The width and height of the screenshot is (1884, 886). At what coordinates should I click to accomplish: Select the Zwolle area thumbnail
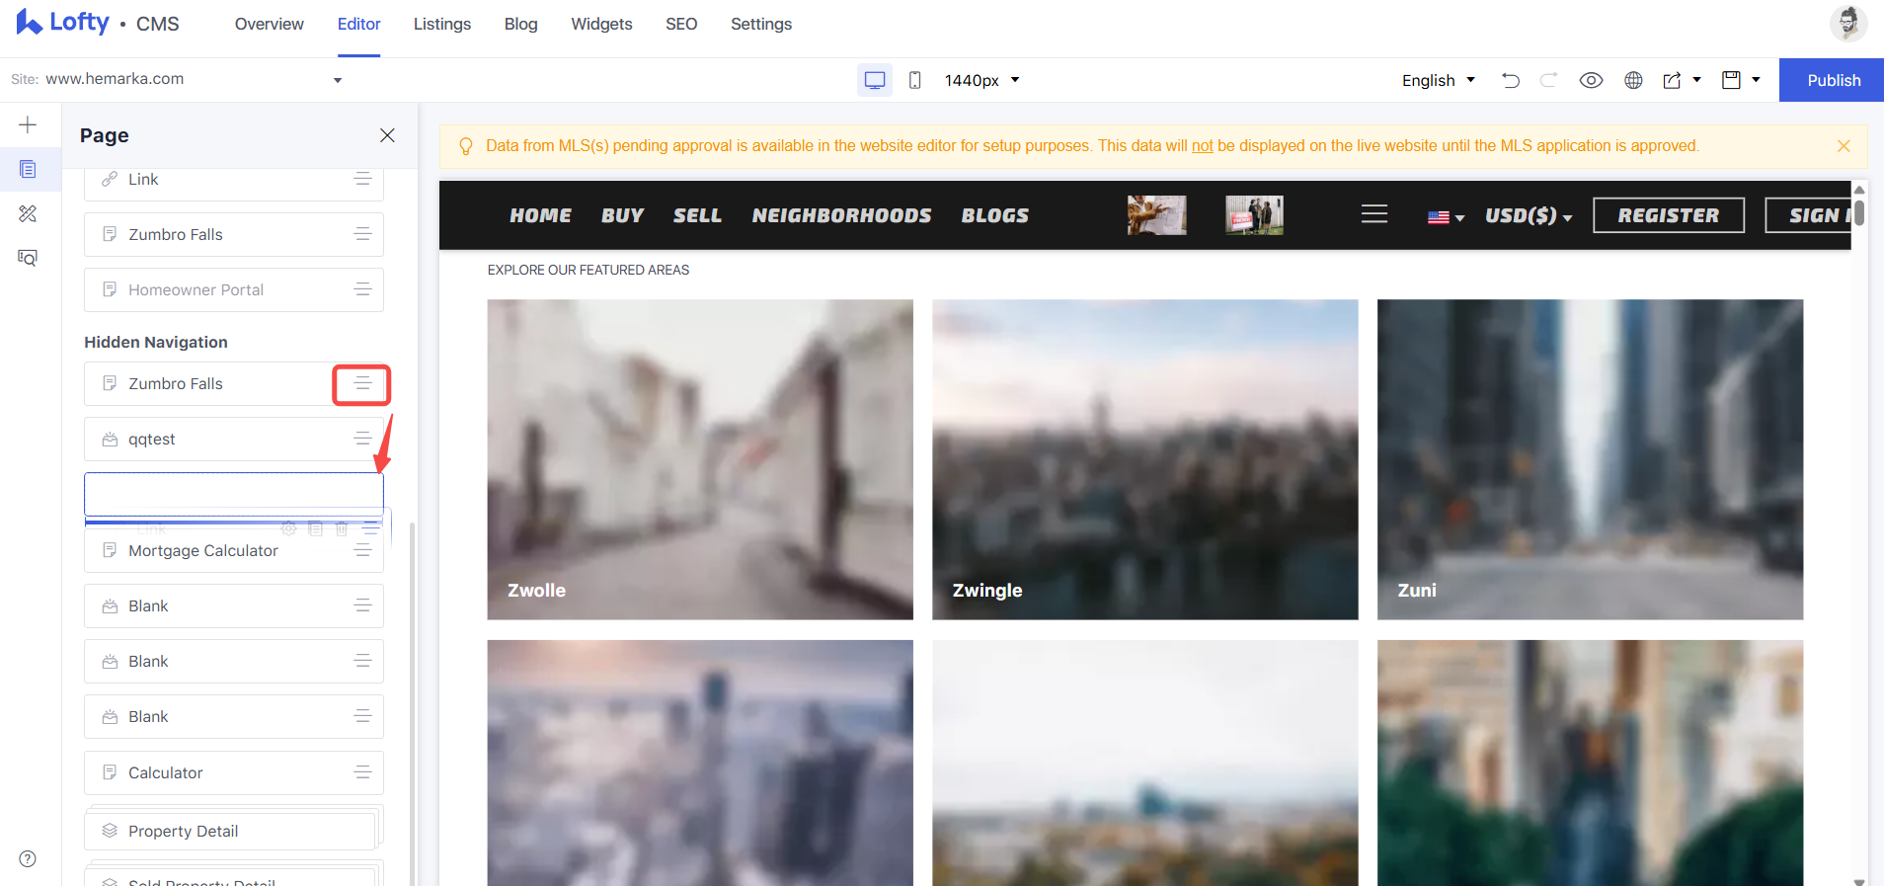pos(700,459)
